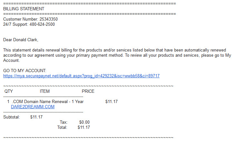Image resolution: width=235 pixels, height=143 pixels.
Task: Click the ITEM column header
Action: 45,91
